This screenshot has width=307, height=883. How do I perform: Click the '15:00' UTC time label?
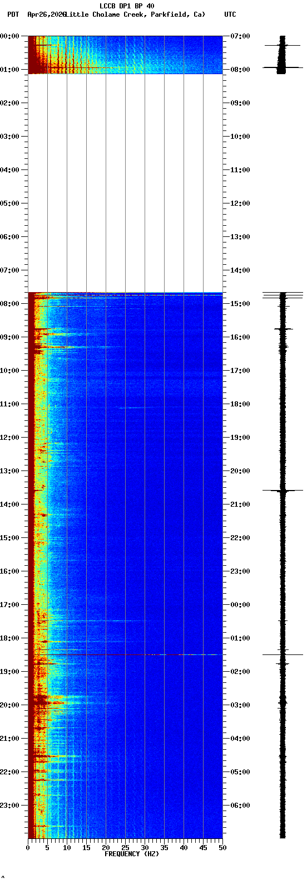240,304
